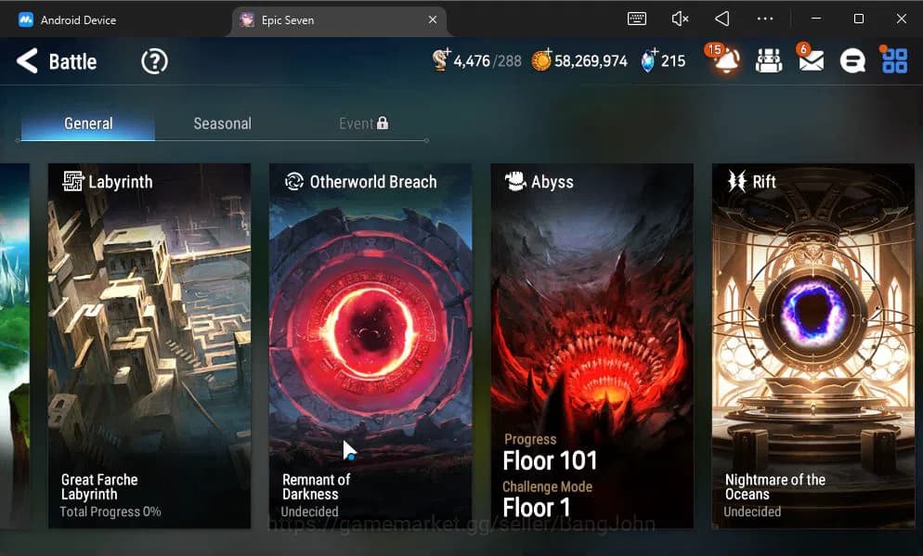Click the skystone crystal currency icon

[x=648, y=61]
